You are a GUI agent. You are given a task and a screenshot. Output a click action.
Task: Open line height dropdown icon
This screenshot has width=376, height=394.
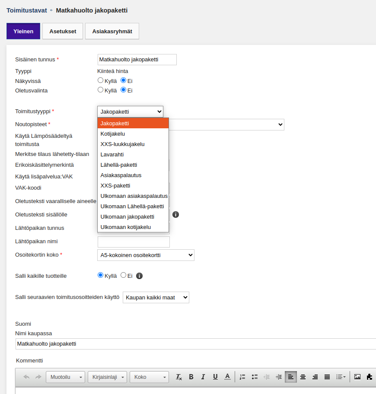[341, 377]
